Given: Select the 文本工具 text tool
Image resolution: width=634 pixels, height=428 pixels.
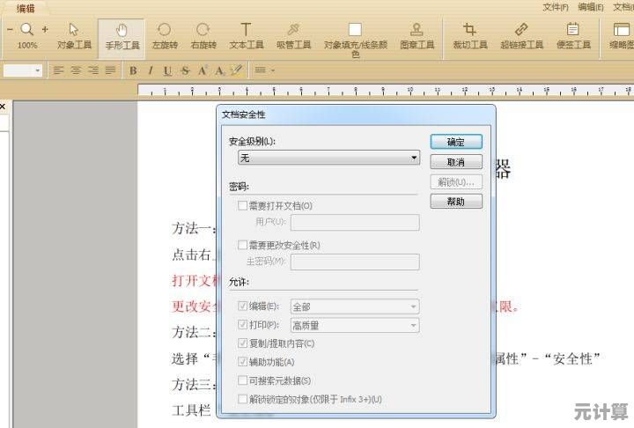Looking at the screenshot, I should tap(246, 35).
